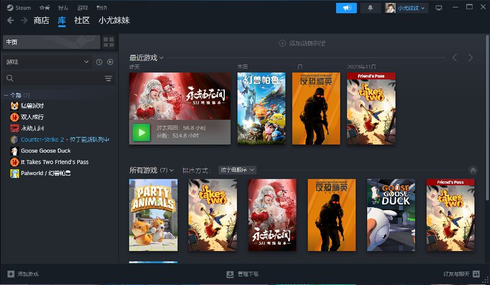
Task: Open advanced filter options icon
Action: pos(108,78)
